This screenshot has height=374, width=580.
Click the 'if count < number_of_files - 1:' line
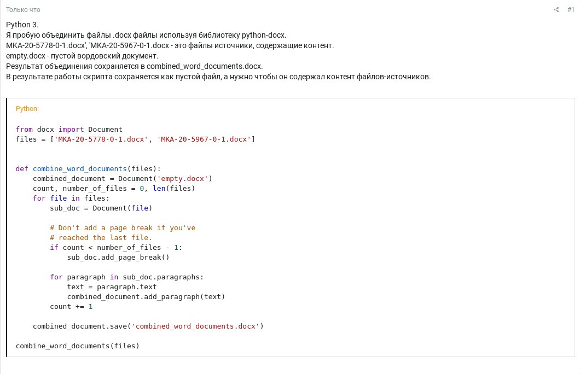(116, 248)
